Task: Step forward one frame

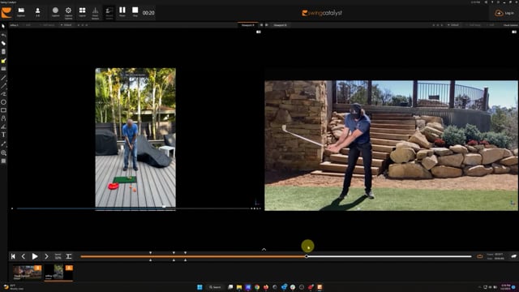Action: click(46, 256)
